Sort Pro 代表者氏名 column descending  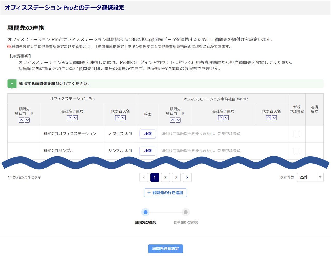click(123, 118)
